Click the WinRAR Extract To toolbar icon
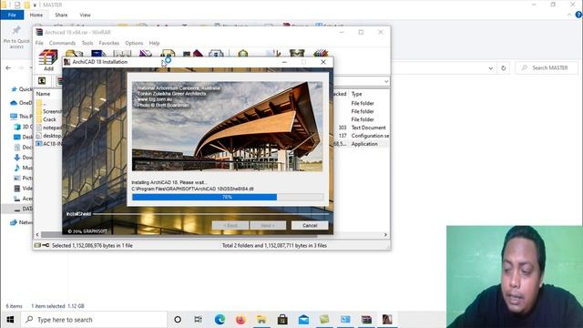Viewport: 583px width, 328px height. [74, 54]
